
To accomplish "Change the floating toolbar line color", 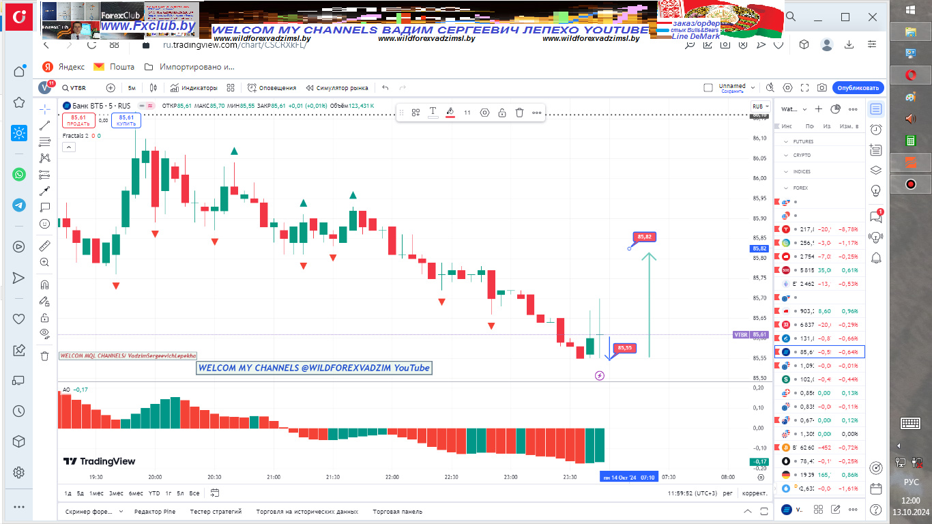I will (450, 113).
